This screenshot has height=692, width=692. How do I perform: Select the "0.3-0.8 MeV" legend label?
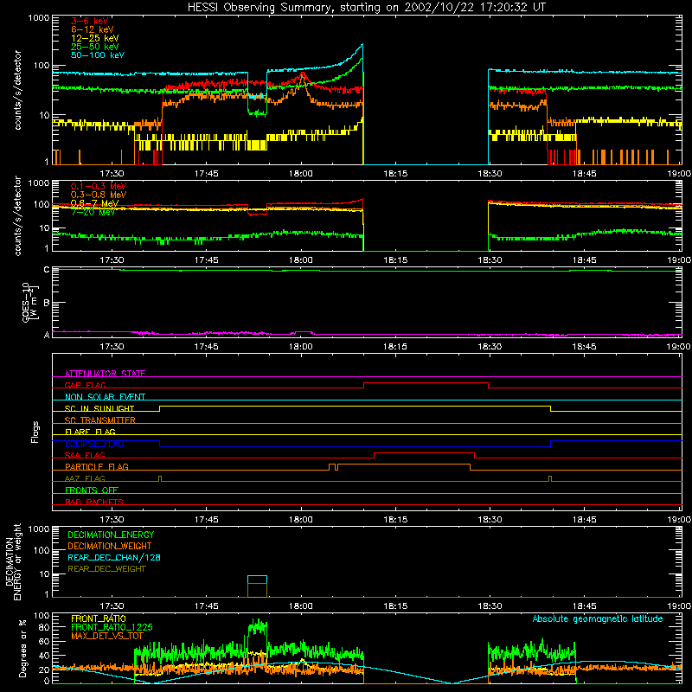coord(99,195)
